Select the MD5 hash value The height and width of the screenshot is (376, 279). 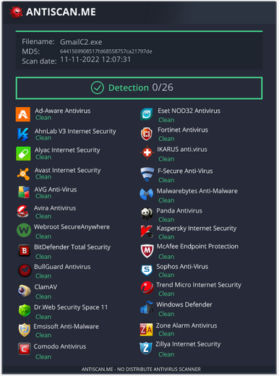pos(106,51)
